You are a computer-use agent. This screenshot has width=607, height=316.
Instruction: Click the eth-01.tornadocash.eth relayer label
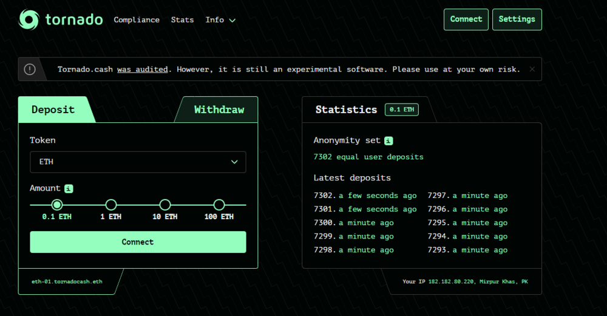tap(67, 281)
